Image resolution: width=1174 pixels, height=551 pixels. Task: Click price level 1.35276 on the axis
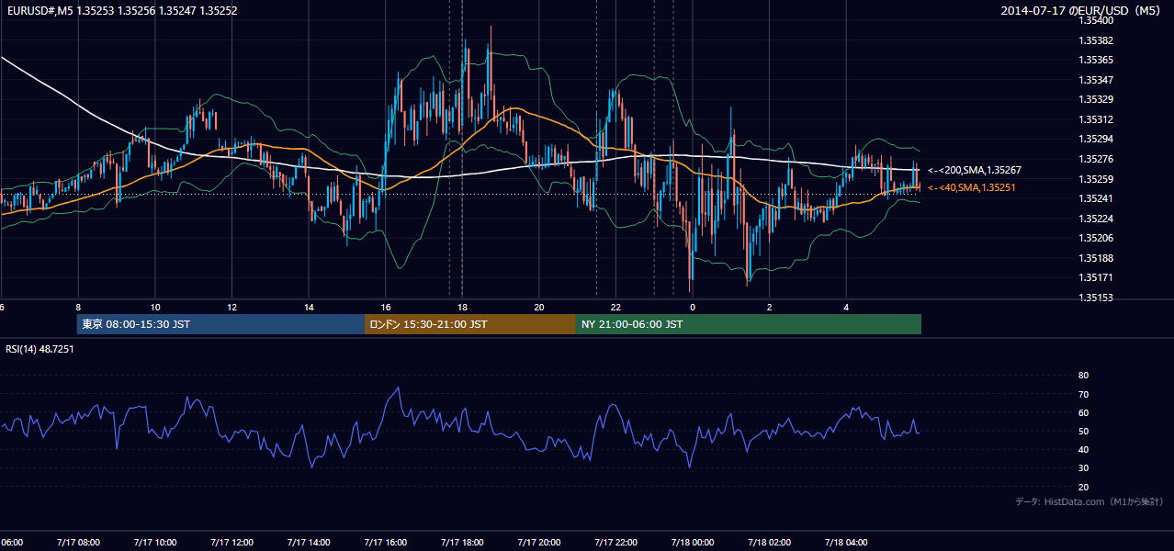coord(1098,159)
